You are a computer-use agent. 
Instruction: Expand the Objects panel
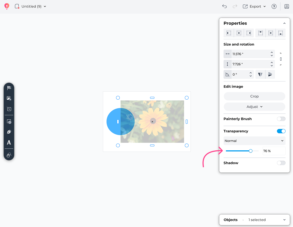[284, 220]
